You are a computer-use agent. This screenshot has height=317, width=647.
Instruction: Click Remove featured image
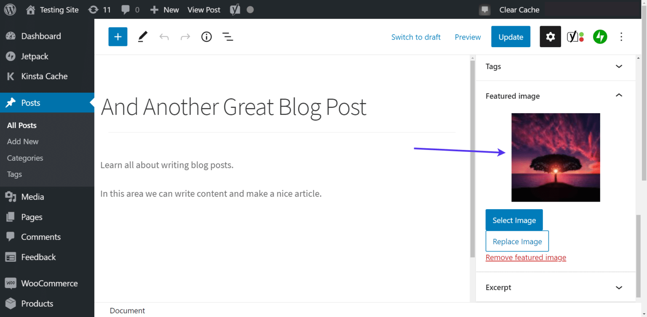tap(526, 257)
